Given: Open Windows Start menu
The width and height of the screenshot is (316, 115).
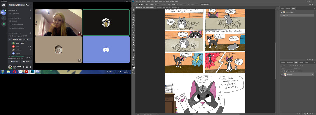Looking at the screenshot, I should [3, 71].
